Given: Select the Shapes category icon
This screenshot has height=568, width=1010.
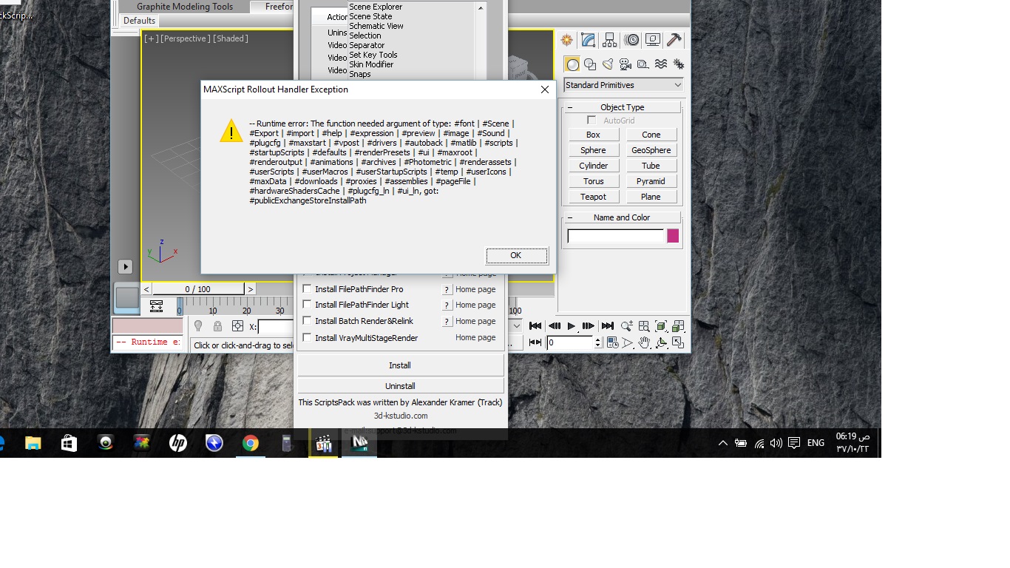Looking at the screenshot, I should tap(590, 64).
